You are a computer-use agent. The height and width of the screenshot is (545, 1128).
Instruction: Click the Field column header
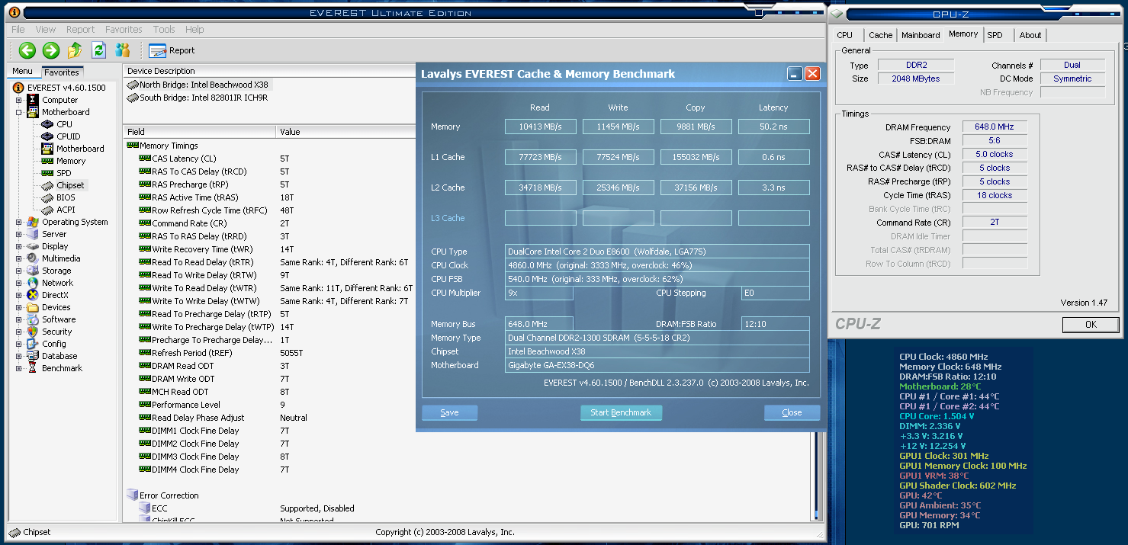[199, 132]
